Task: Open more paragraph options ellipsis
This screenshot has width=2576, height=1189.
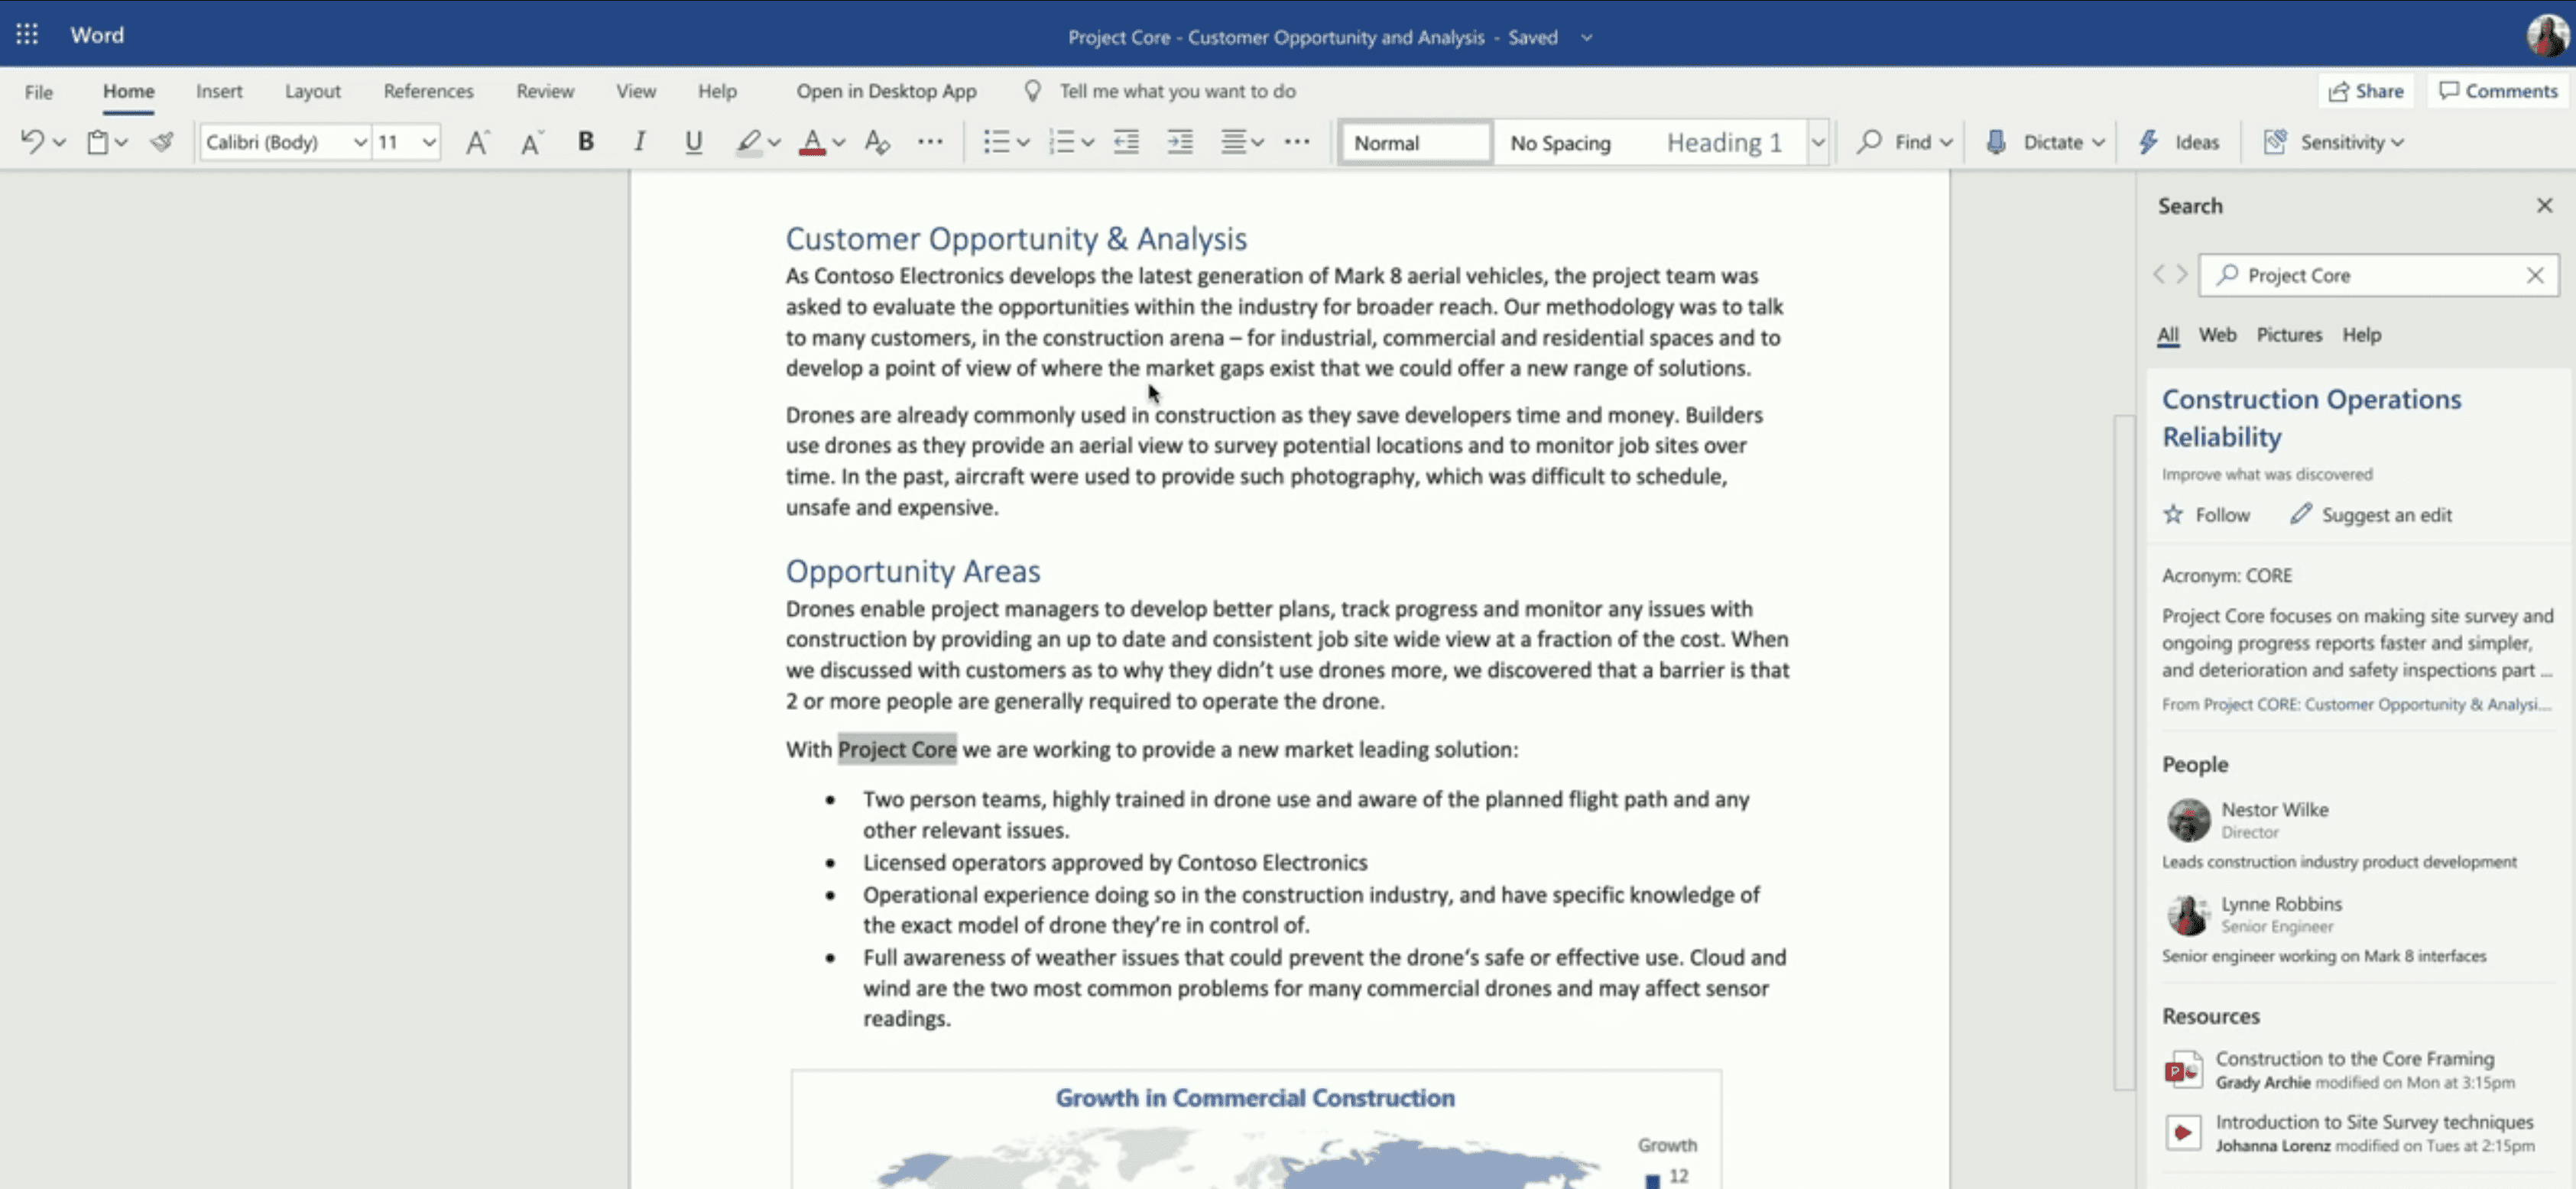Action: pyautogui.click(x=1297, y=142)
